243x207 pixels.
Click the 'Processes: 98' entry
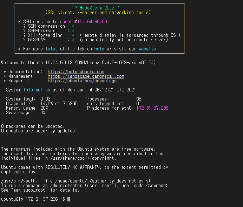[113, 99]
